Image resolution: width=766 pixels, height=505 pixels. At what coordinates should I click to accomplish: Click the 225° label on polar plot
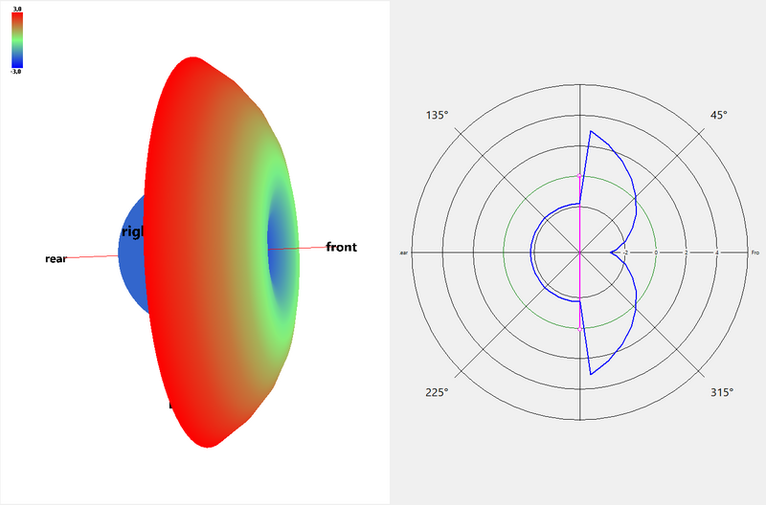437,392
